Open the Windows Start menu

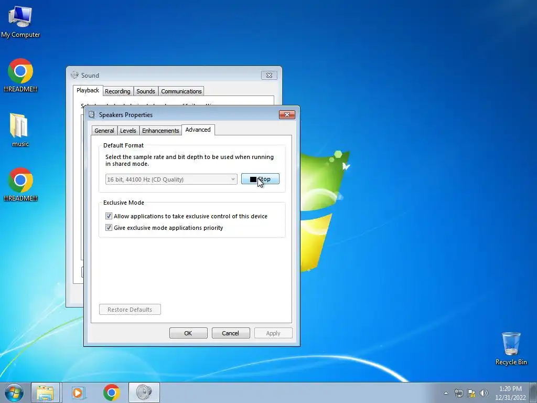point(14,393)
